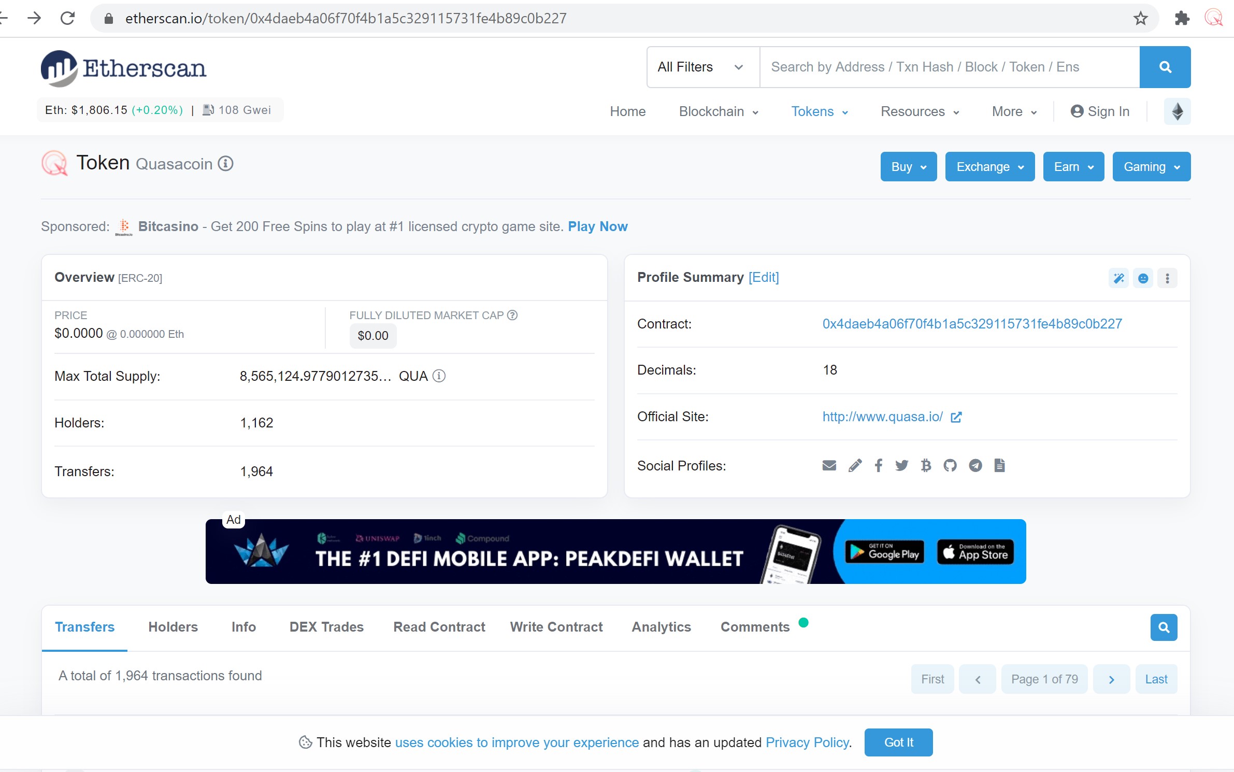
Task: Open the Read Contract tab
Action: pos(439,627)
